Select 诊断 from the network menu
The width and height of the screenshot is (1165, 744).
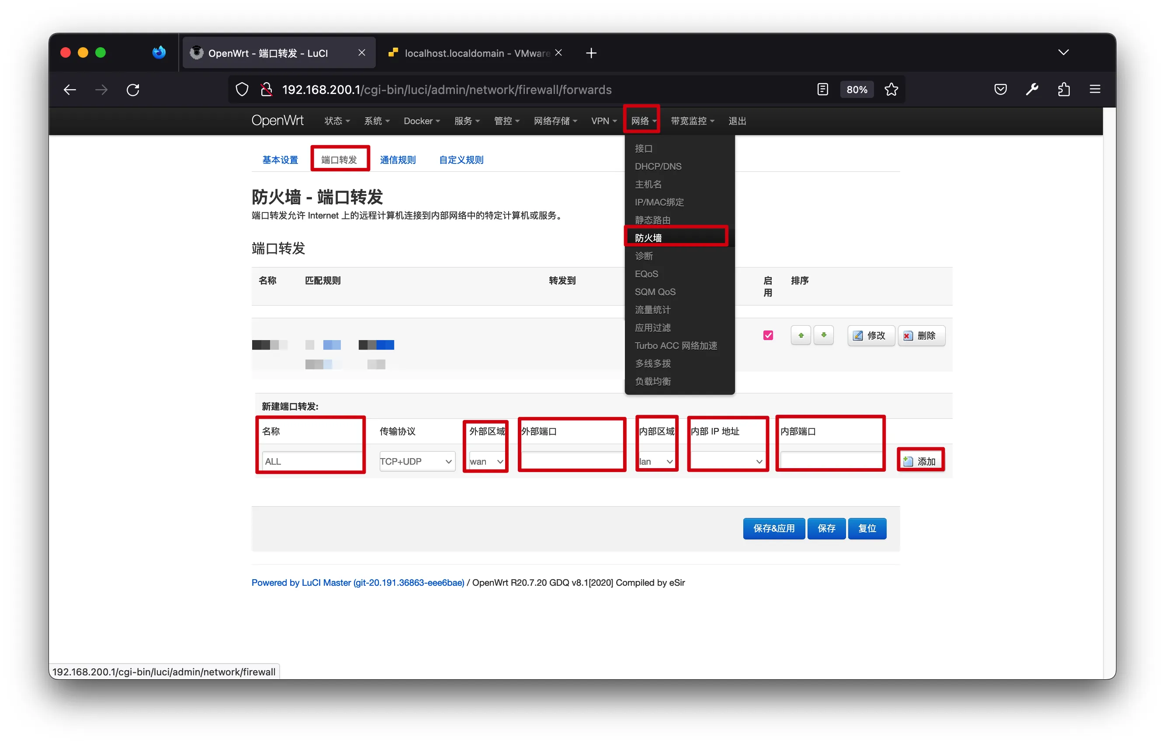[679, 256]
